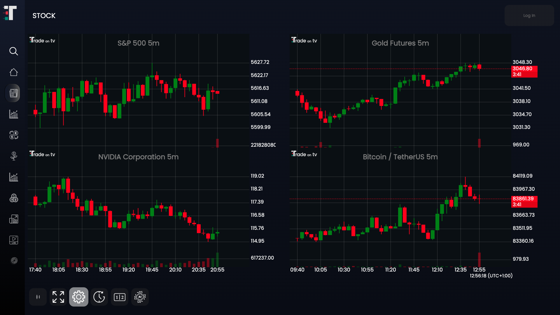Click the 12:56:18 (UTC+1:00) clock text
The width and height of the screenshot is (560, 315).
click(x=491, y=276)
